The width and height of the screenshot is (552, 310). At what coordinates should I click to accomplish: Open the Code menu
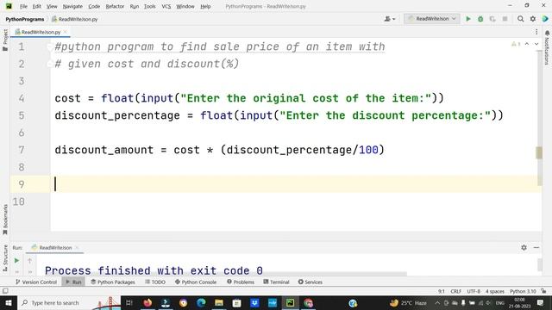pos(94,6)
